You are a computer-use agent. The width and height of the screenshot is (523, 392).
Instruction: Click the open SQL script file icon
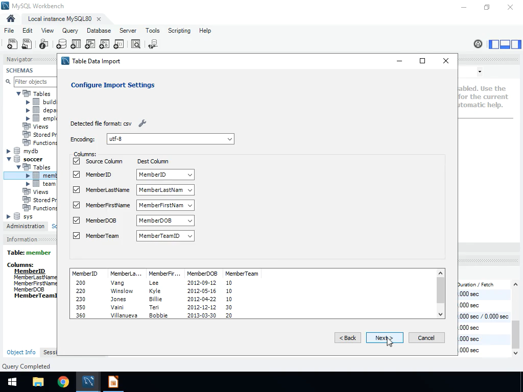(26, 44)
